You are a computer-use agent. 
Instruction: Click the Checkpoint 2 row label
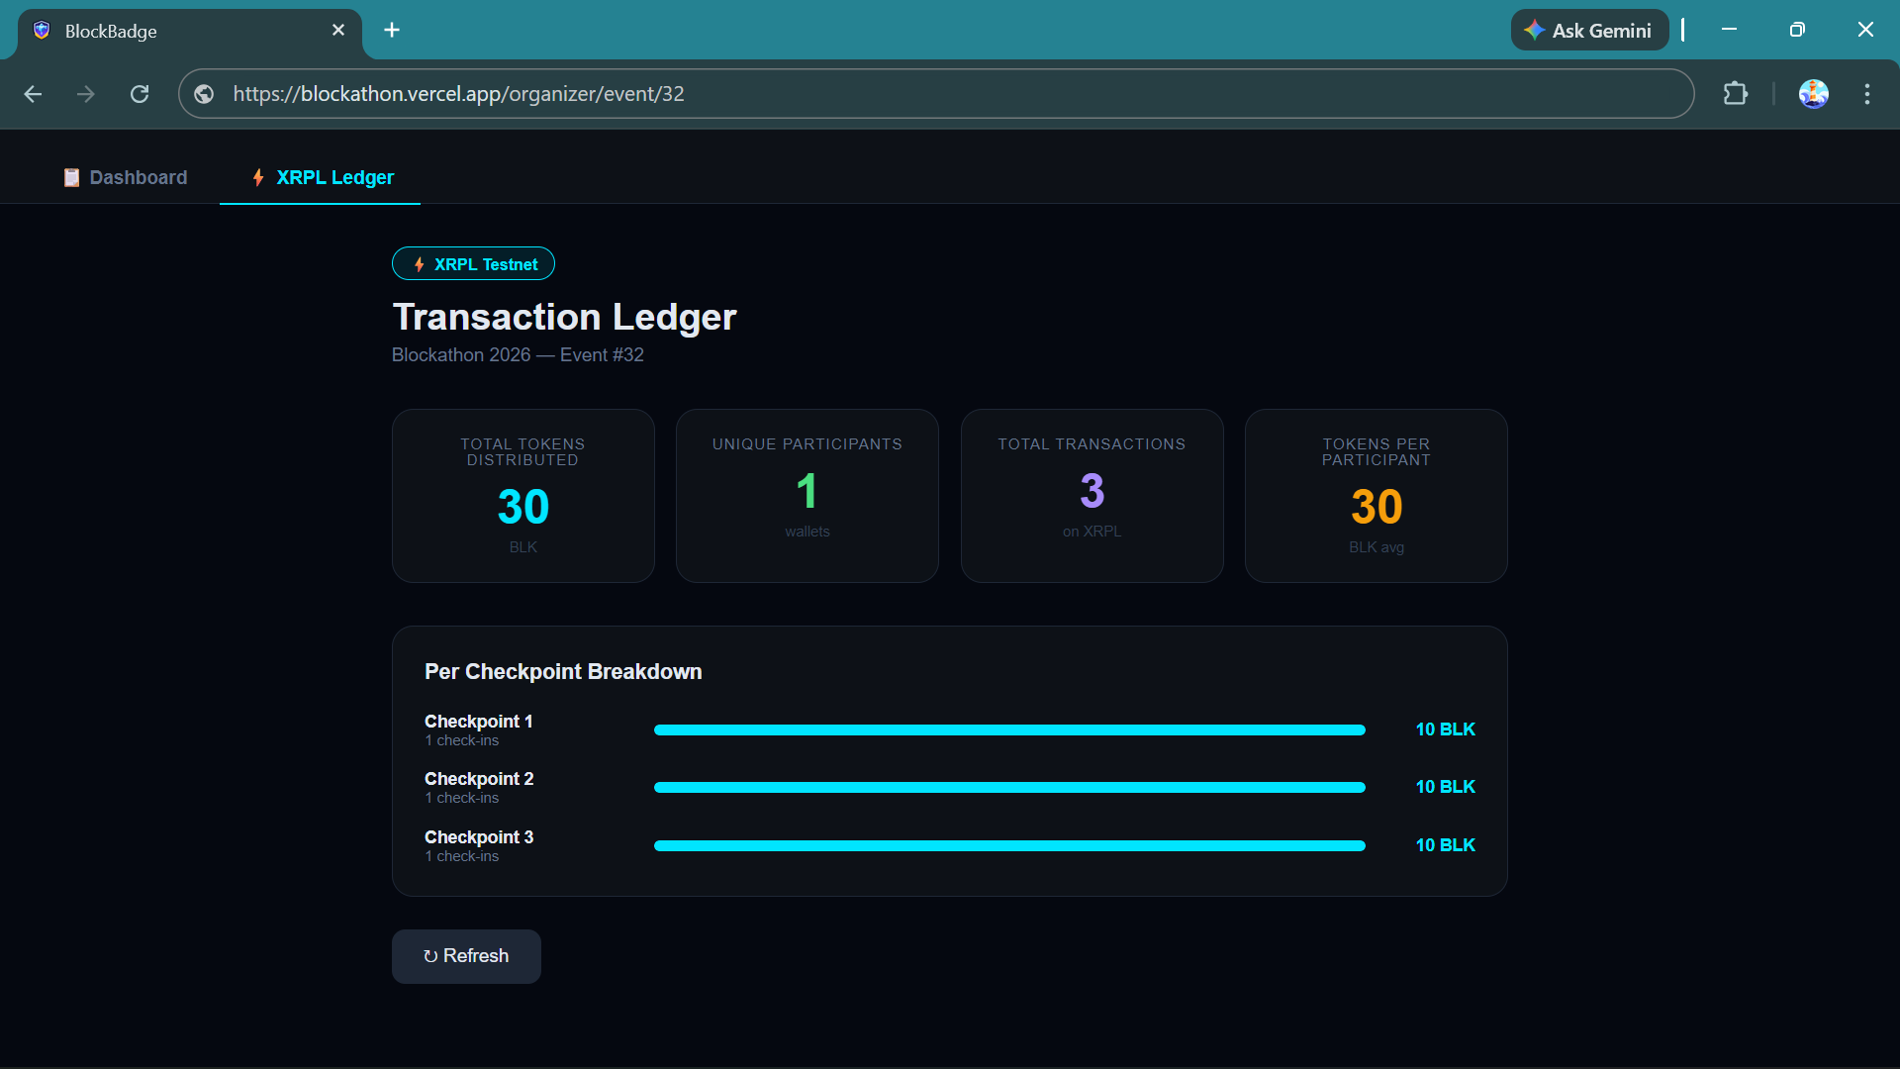tap(479, 779)
